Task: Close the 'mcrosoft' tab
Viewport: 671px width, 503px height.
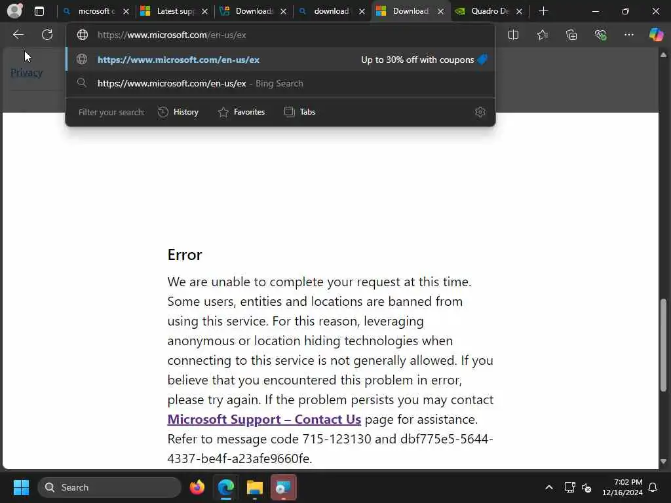Action: coord(126,12)
